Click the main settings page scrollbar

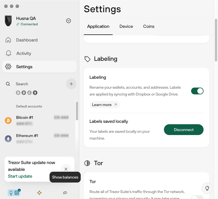(216, 40)
